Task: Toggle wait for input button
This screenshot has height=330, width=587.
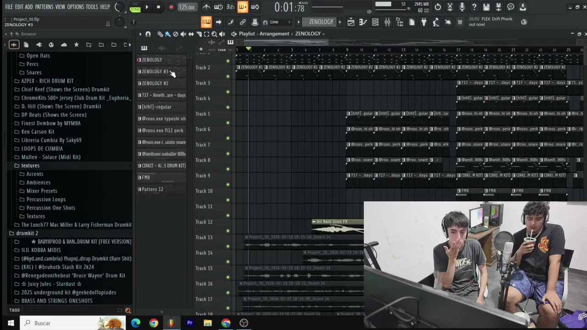Action: 219,7
